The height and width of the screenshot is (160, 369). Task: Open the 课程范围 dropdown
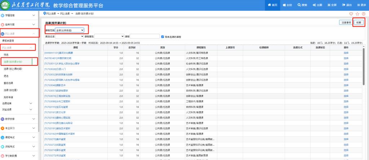point(70,30)
